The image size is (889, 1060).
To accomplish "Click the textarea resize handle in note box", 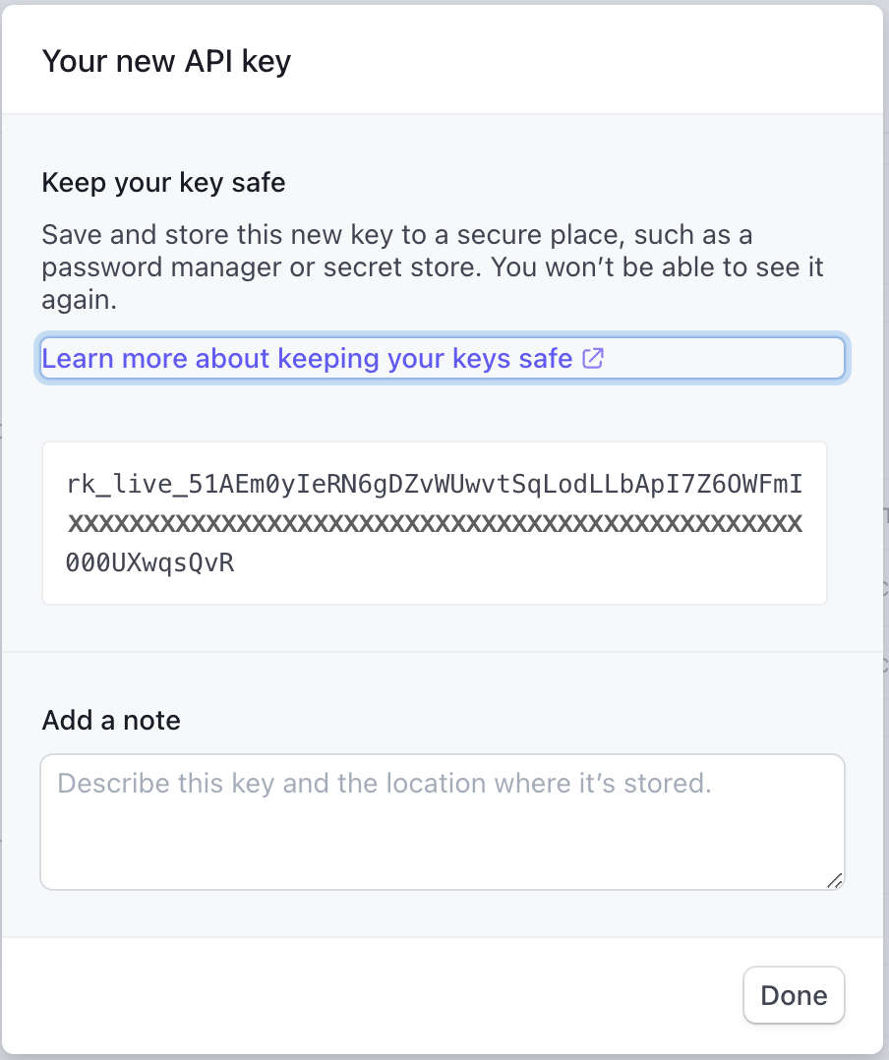I will (x=835, y=880).
